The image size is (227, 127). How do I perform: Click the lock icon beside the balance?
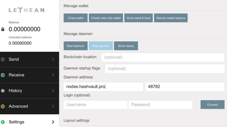3,29
